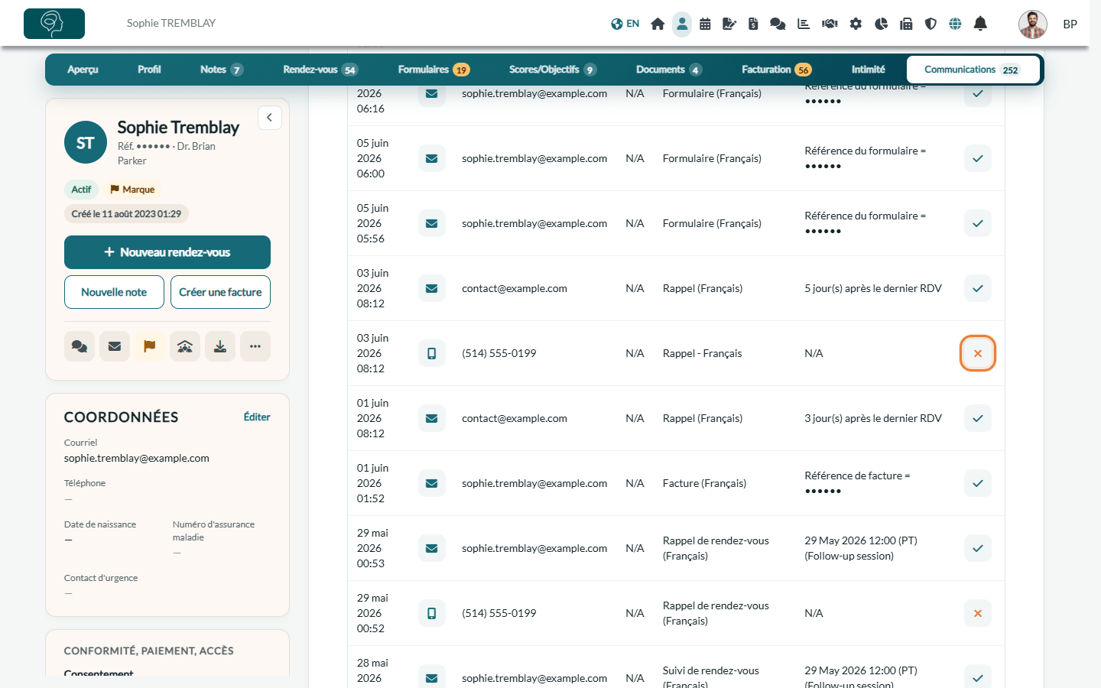Collapse the patient sidebar with the chevron
Screen dimensions: 1101x688
click(270, 118)
